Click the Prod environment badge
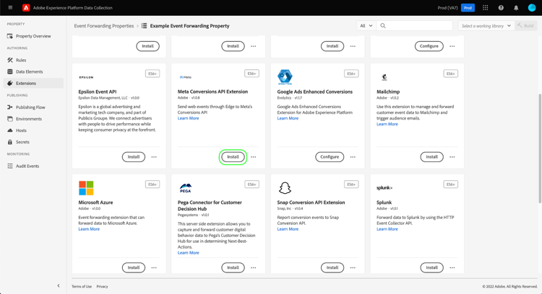This screenshot has height=294, width=542. tap(468, 8)
